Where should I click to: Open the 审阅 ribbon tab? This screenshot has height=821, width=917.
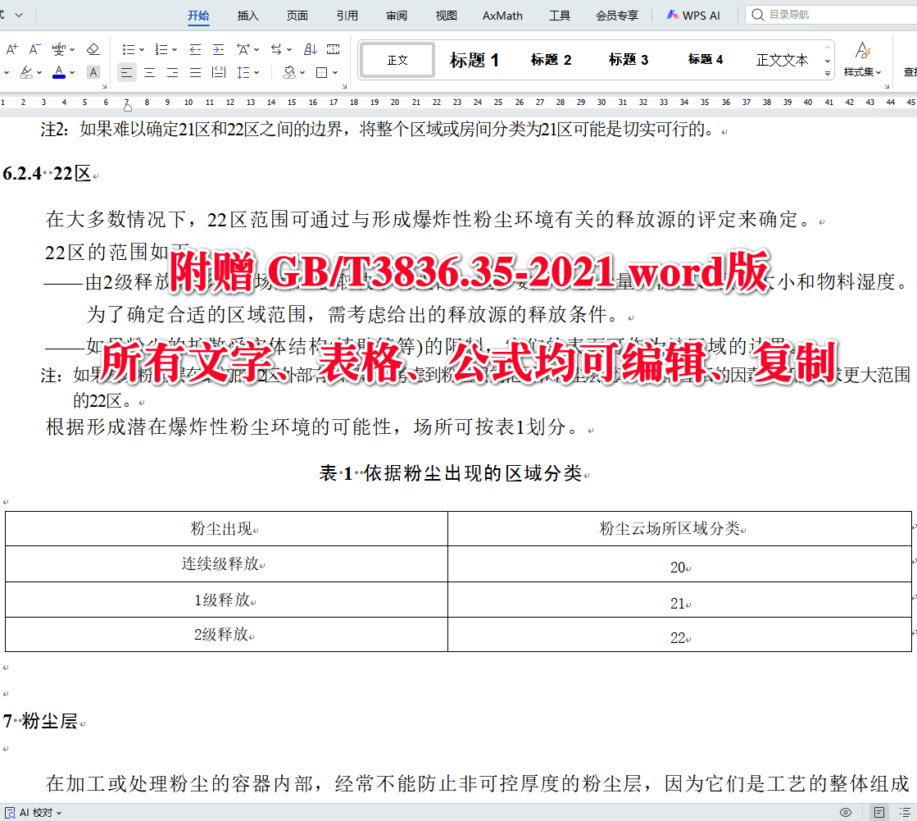pyautogui.click(x=397, y=15)
